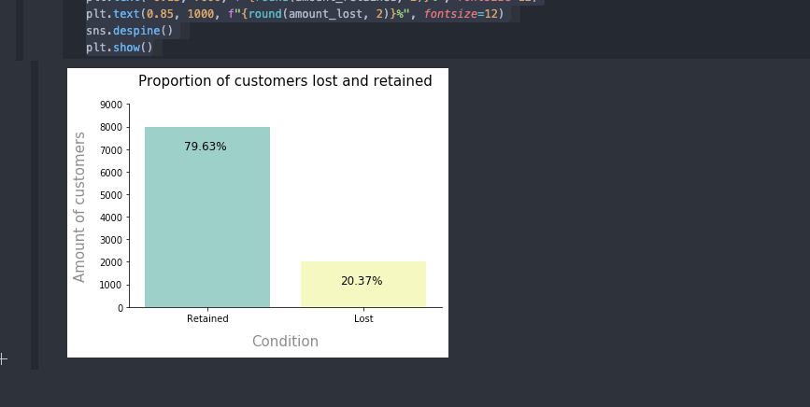The height and width of the screenshot is (407, 810).
Task: Click the 'Retained' x-axis tick label
Action: click(x=207, y=319)
